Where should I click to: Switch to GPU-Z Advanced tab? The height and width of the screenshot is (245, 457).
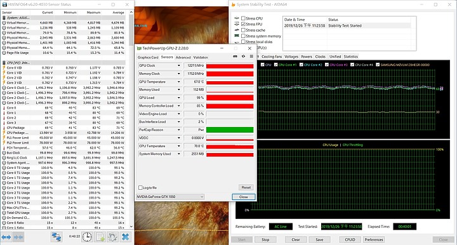point(183,57)
